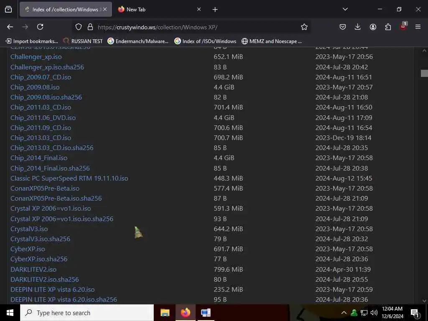The image size is (428, 321).
Task: Download Chip_2009.08.iso
Action: coord(35,87)
